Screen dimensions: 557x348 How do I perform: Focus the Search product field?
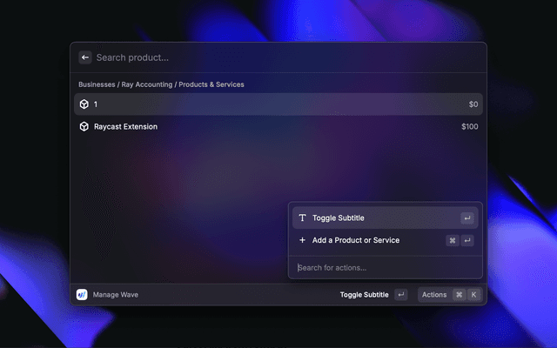click(x=261, y=57)
